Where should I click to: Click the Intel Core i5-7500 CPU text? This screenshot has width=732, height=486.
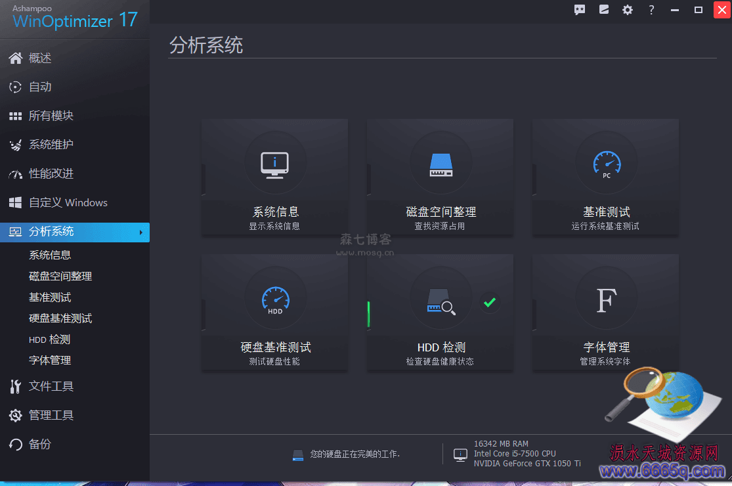tap(515, 453)
